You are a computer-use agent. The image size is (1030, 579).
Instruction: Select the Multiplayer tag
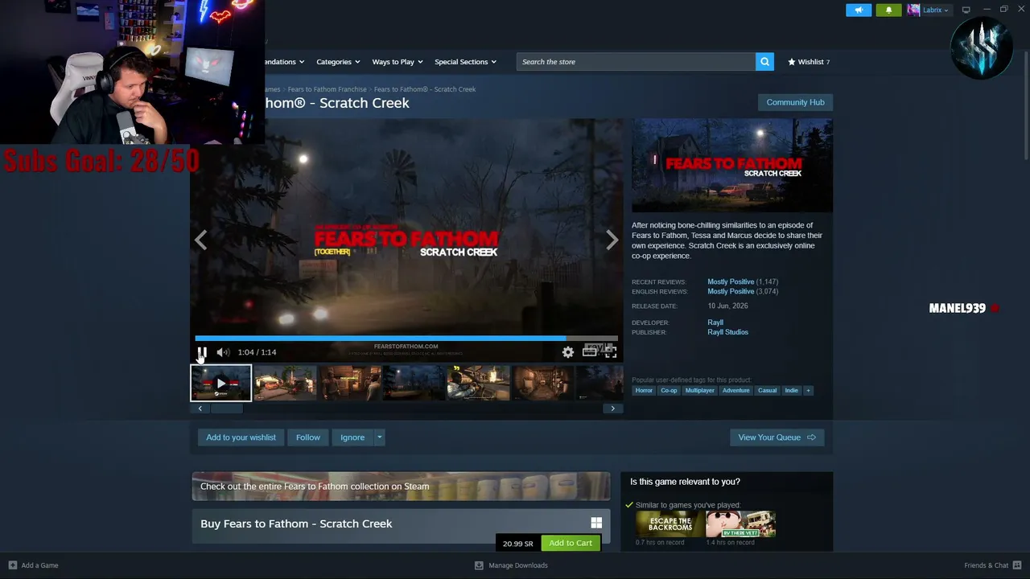pyautogui.click(x=700, y=391)
